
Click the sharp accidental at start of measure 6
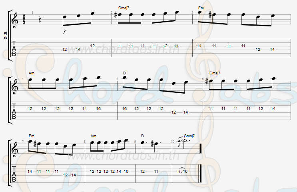pyautogui.click(x=207, y=81)
